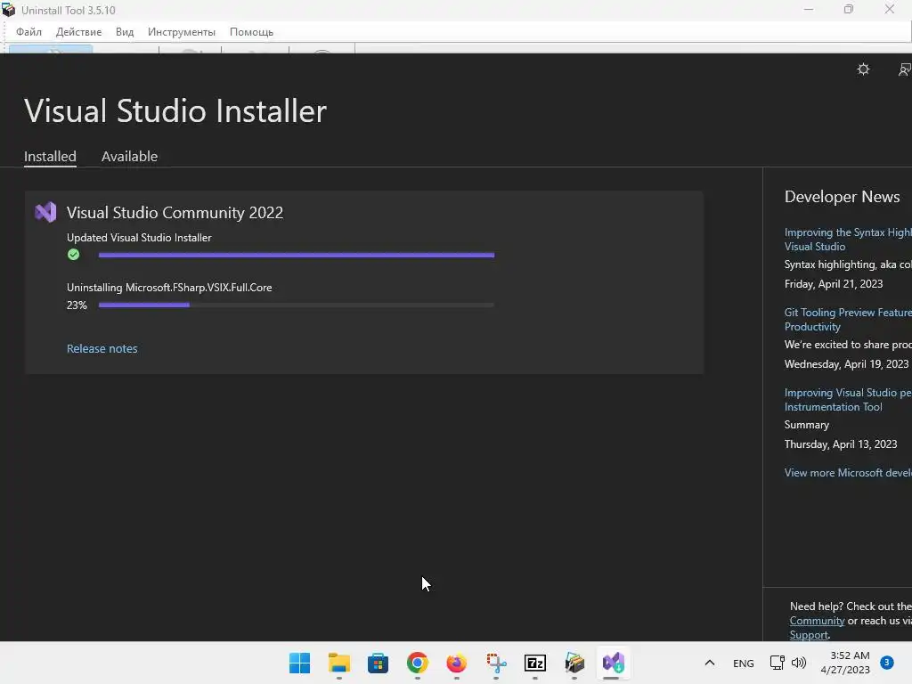This screenshot has width=912, height=684.
Task: Open the Вид menu
Action: (x=125, y=32)
